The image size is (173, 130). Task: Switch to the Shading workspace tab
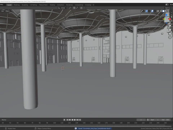tap(52, 5)
